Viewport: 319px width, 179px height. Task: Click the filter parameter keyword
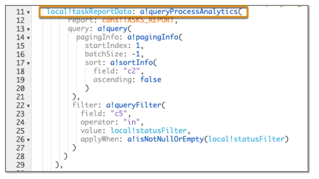(x=85, y=105)
